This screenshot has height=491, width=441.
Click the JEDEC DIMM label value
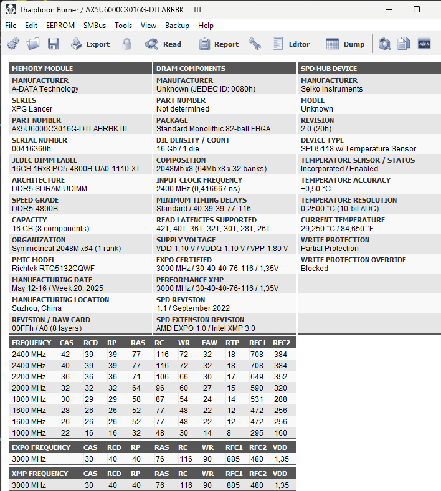(76, 169)
